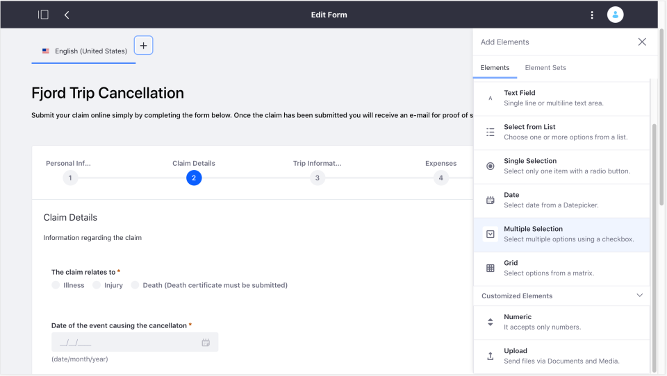Click the Upload element icon
The width and height of the screenshot is (667, 376).
pos(491,356)
